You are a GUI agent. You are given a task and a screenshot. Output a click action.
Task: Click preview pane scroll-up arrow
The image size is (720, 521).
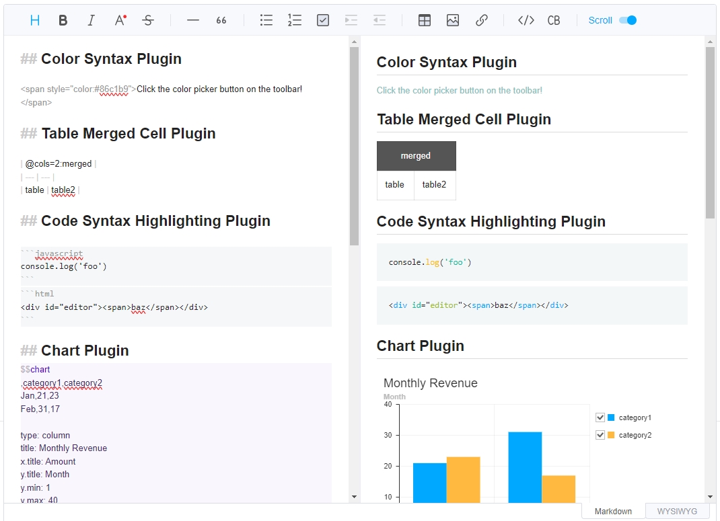(711, 42)
